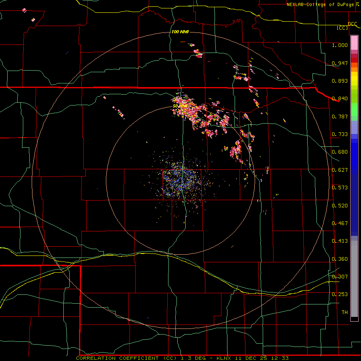Select the 0.947 scale value

pos(340,63)
